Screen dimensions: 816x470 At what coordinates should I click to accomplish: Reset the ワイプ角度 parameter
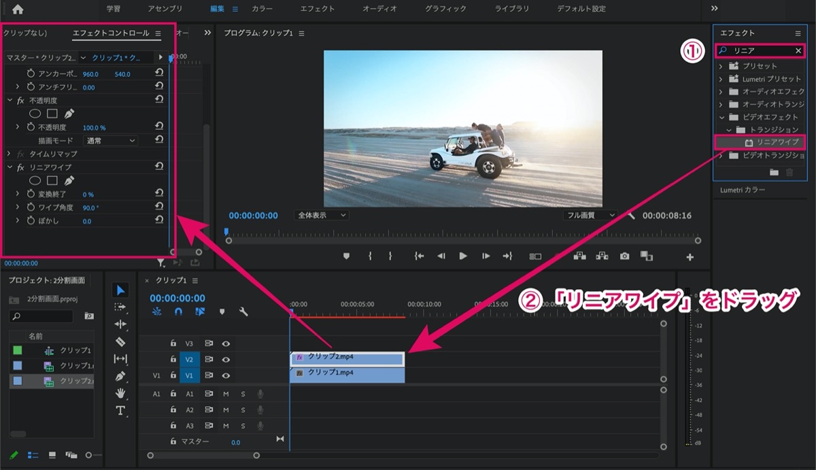pyautogui.click(x=158, y=207)
